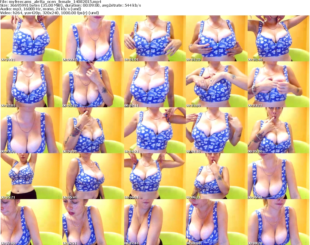The height and width of the screenshot is (245, 310).
Task: Pick the frame stamped 00:02:01
Action: 31,84
